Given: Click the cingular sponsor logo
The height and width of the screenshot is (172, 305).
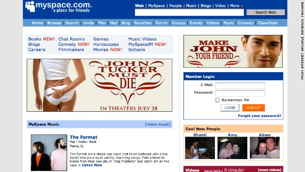Looking at the screenshot, I should point(234,170).
